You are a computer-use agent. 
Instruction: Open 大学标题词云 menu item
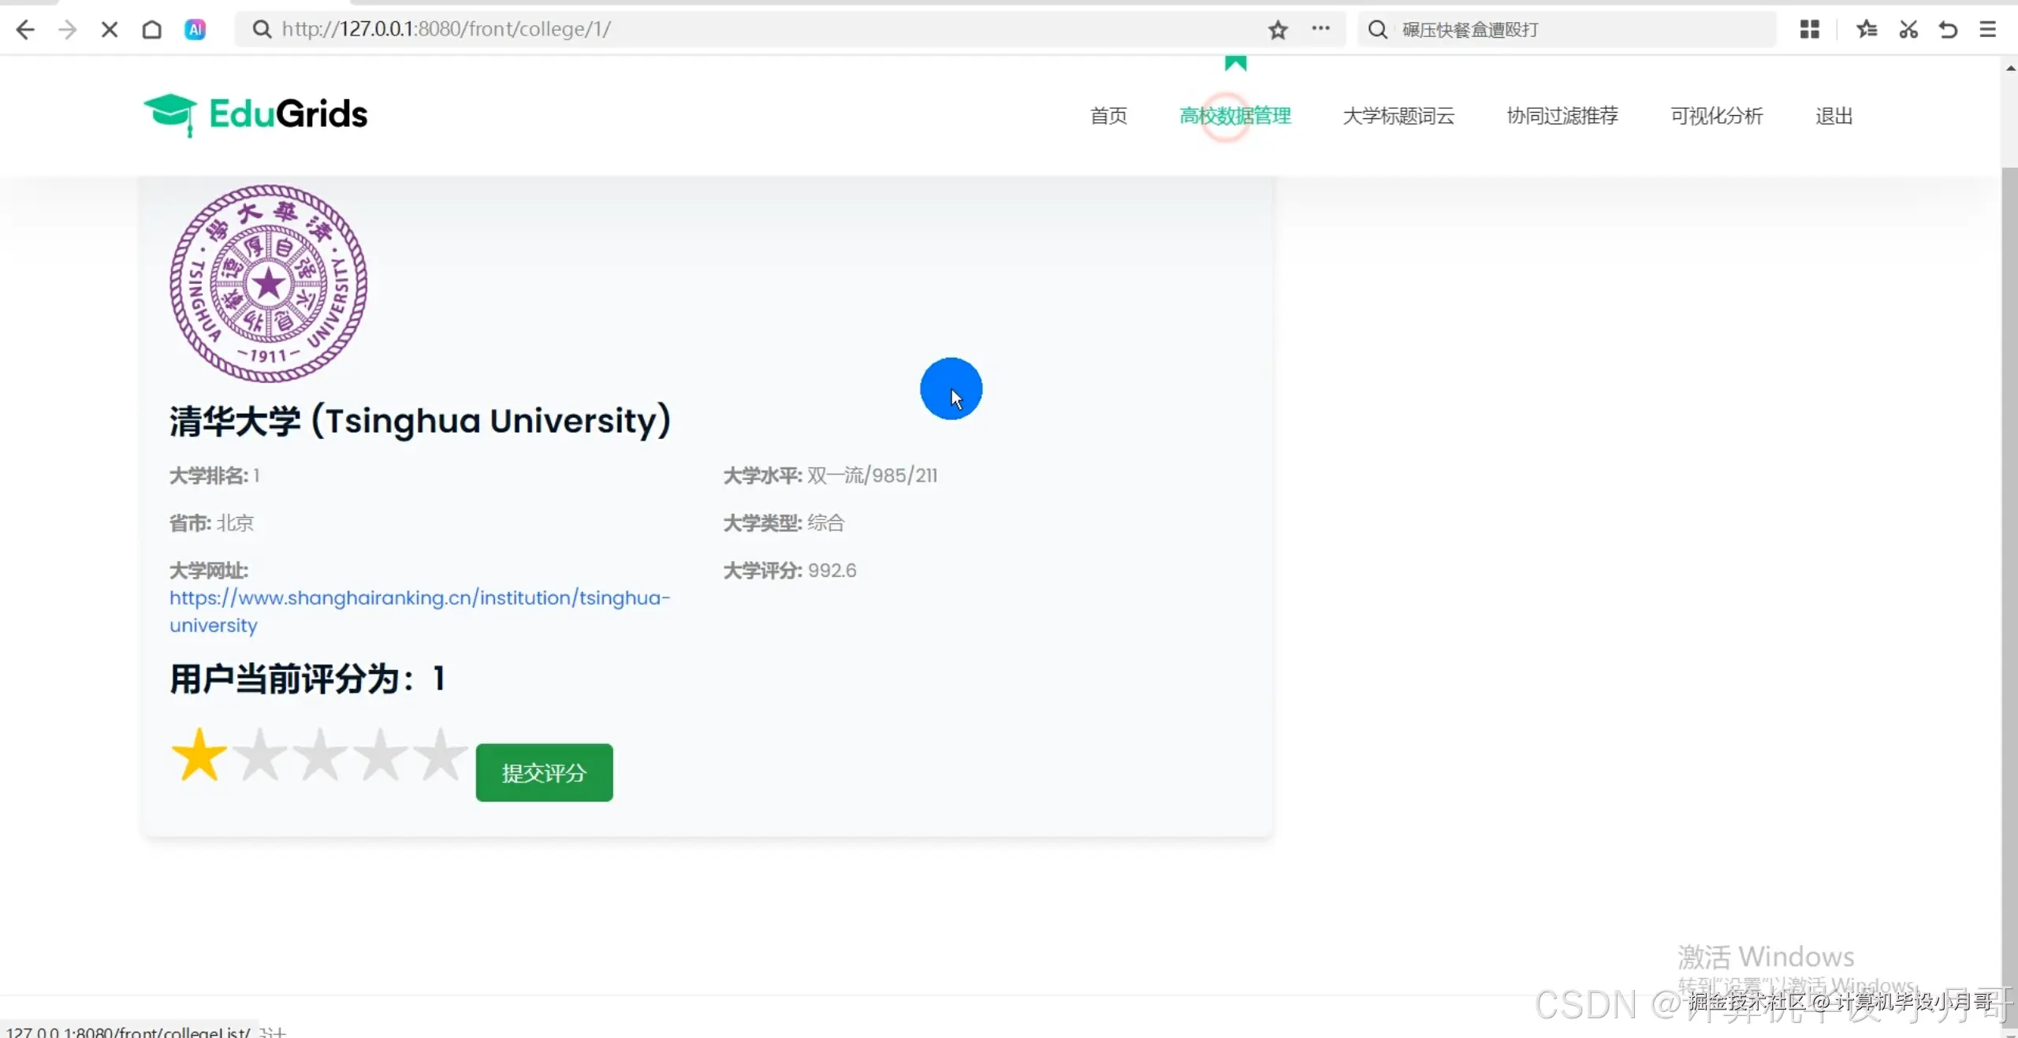tap(1398, 116)
